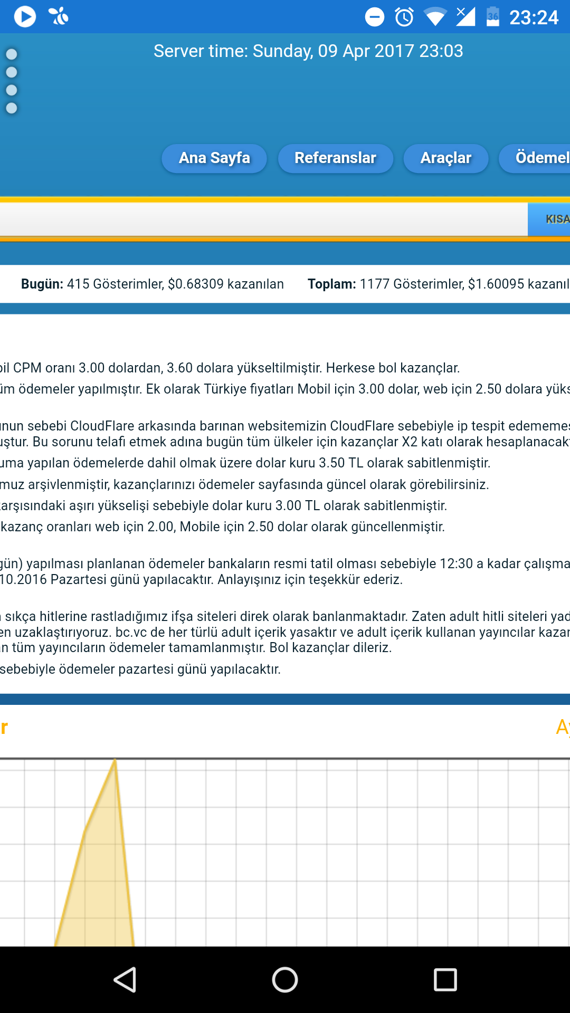Tap the URL input field to shorten

[264, 219]
